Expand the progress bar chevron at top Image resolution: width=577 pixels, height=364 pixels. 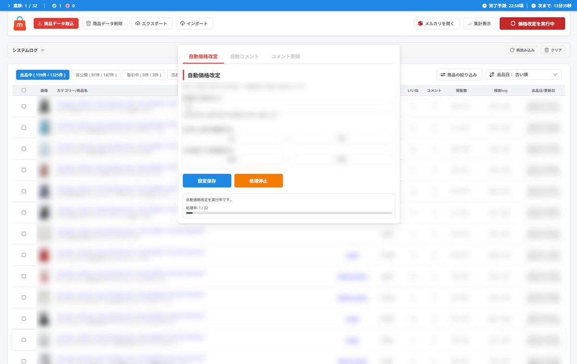pyautogui.click(x=9, y=6)
